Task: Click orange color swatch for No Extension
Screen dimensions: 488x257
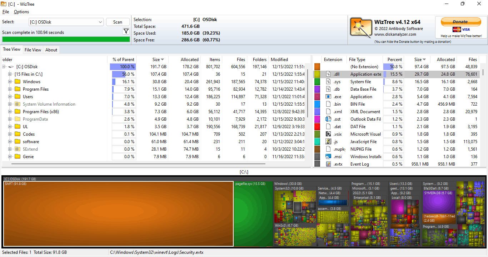Action: [317, 67]
